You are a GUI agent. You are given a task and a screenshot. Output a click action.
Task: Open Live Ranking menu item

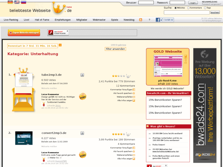tap(11, 20)
